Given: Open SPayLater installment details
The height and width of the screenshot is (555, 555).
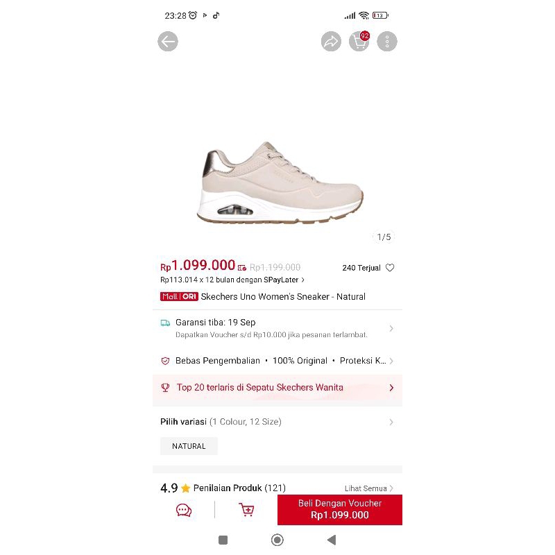Looking at the screenshot, I should (x=232, y=280).
